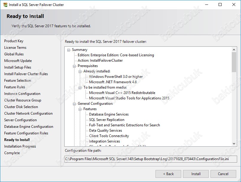Collapse the Summary tree node

69,50
